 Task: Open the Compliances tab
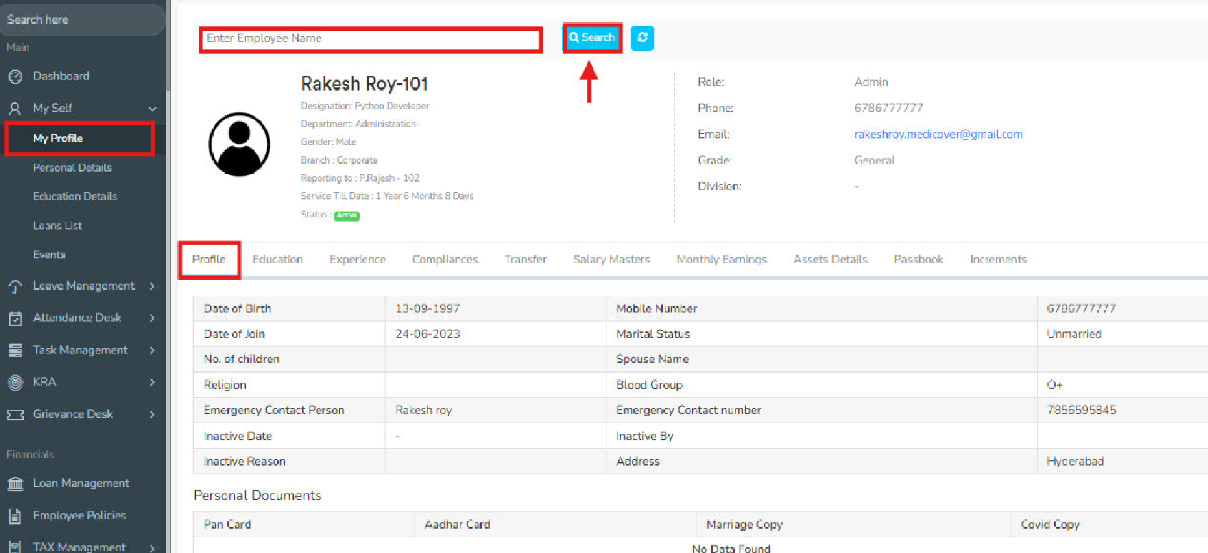445,260
